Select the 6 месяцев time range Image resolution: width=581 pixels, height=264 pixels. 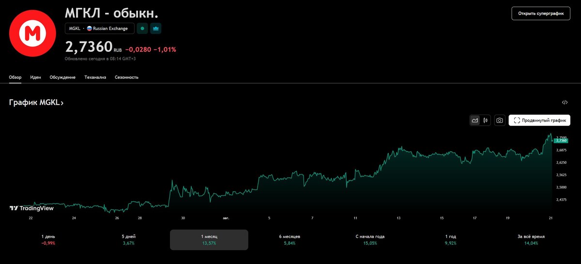click(x=290, y=240)
